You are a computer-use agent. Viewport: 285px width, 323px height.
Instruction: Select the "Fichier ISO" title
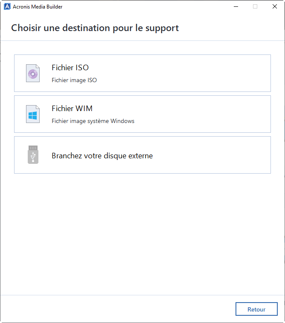pos(70,68)
